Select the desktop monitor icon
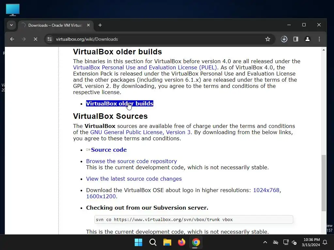The height and width of the screenshot is (250, 334). (13, 10)
